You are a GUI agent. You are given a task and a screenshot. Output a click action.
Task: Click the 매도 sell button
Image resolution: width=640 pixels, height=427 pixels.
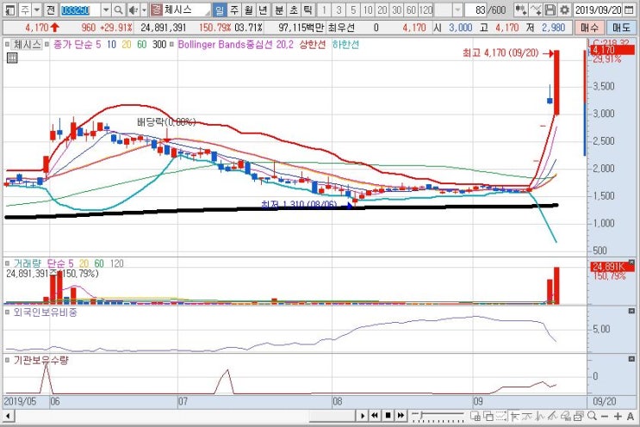pos(621,28)
